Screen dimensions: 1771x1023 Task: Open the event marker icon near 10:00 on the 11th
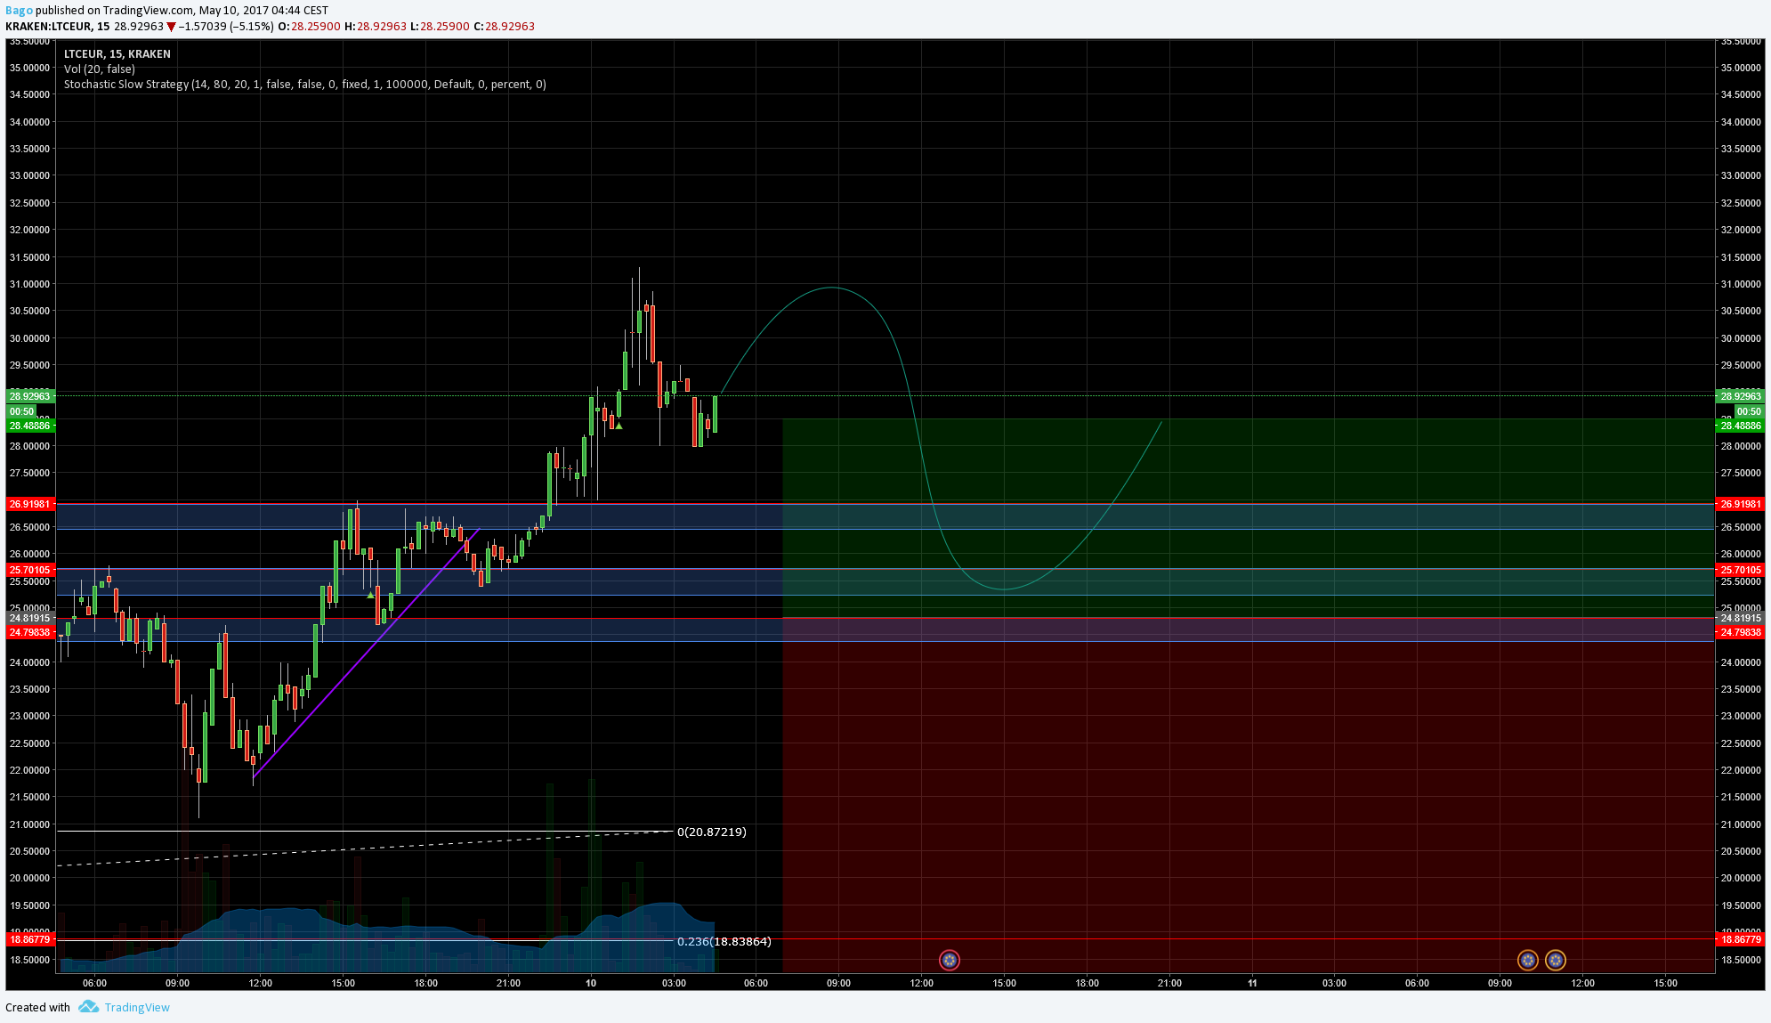[1527, 960]
